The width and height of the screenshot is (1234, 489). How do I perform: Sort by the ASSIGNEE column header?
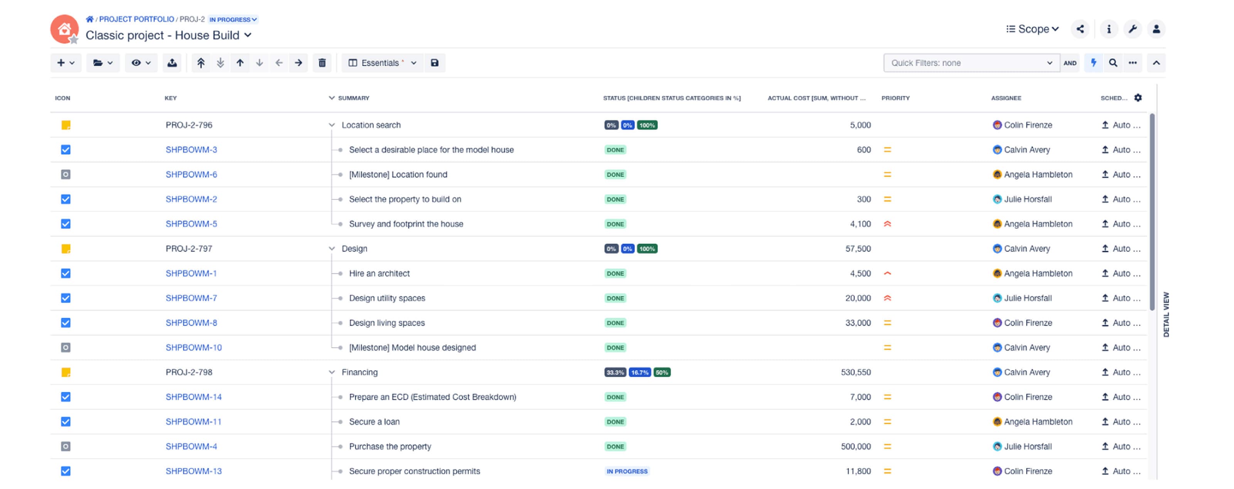[1006, 98]
